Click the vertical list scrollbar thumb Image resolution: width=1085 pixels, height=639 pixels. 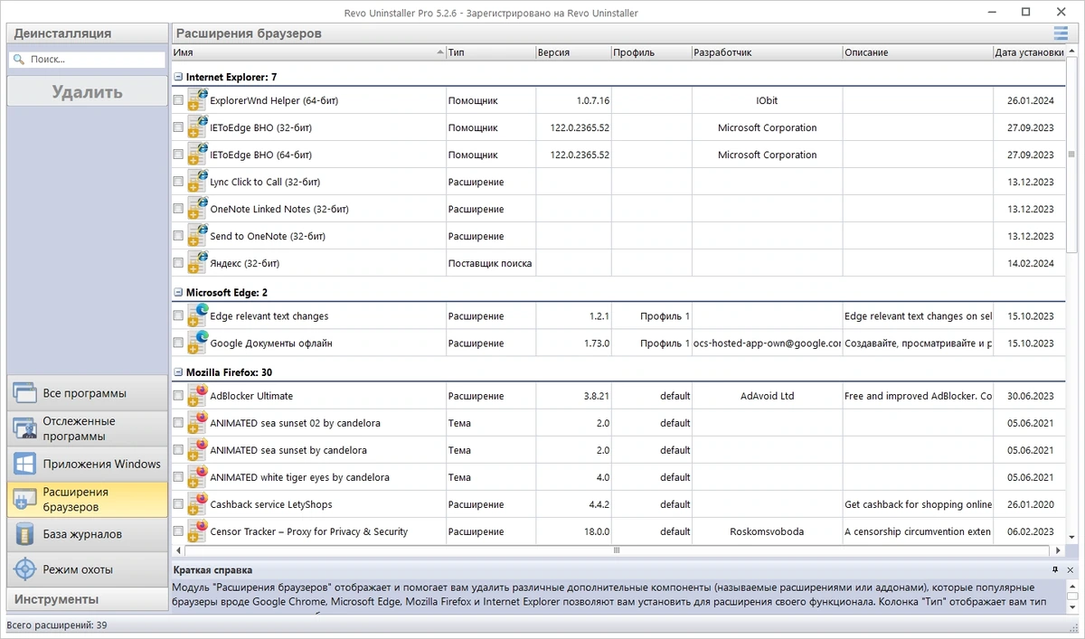[1071, 155]
